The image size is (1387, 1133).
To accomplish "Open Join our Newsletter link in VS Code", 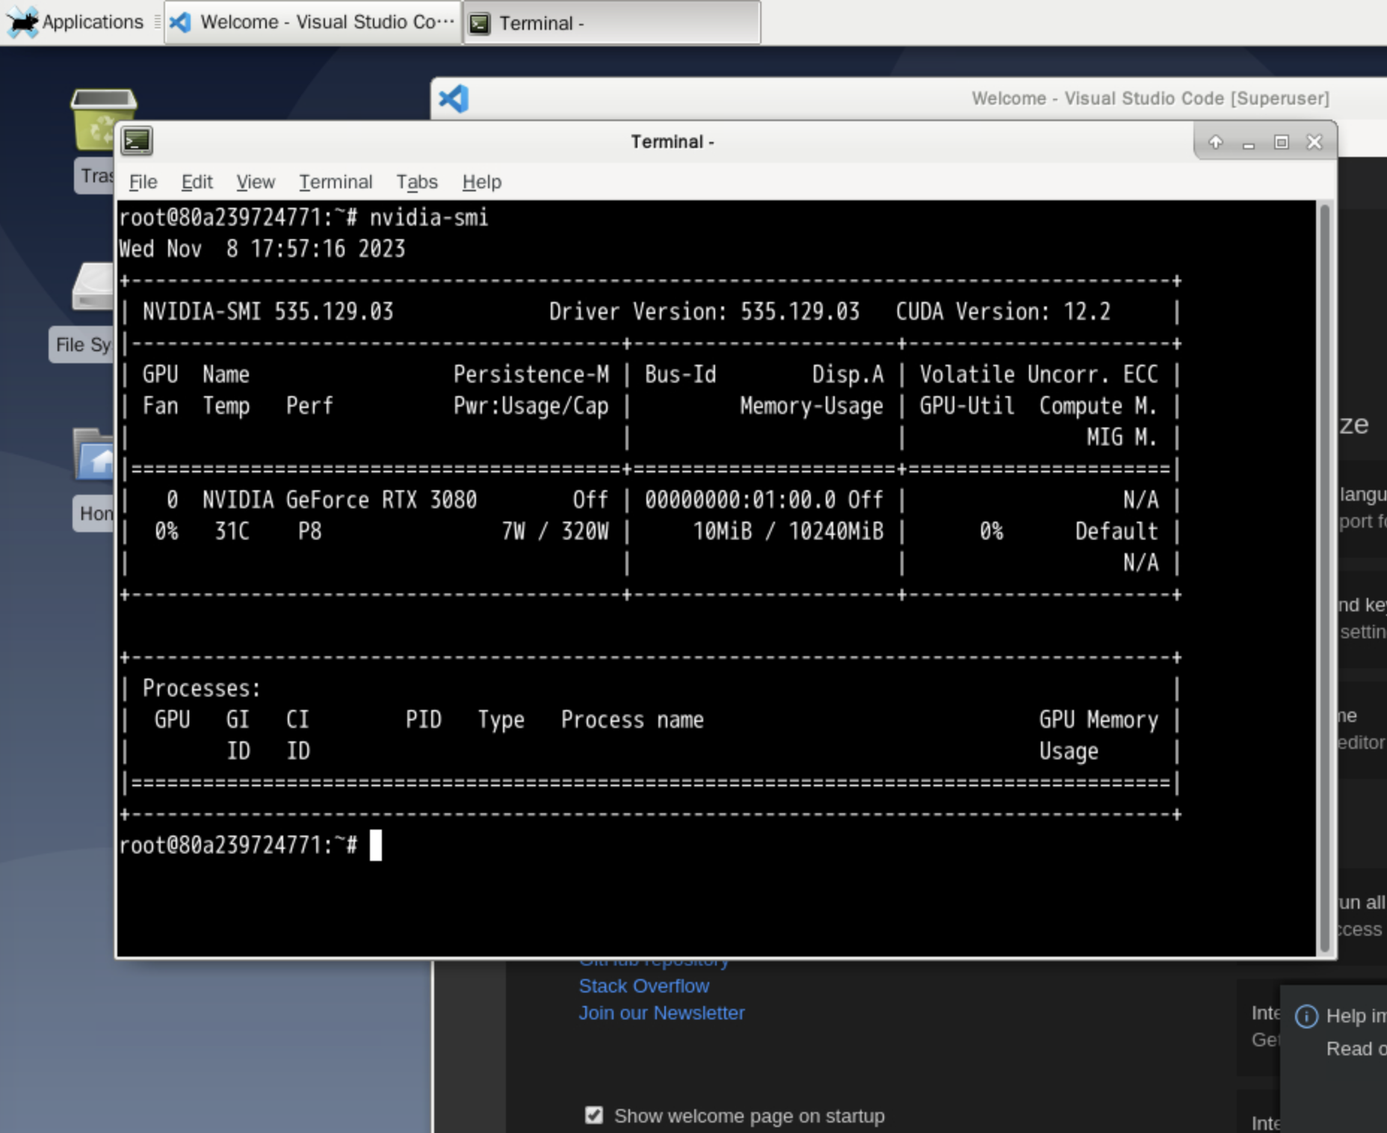I will [661, 1013].
